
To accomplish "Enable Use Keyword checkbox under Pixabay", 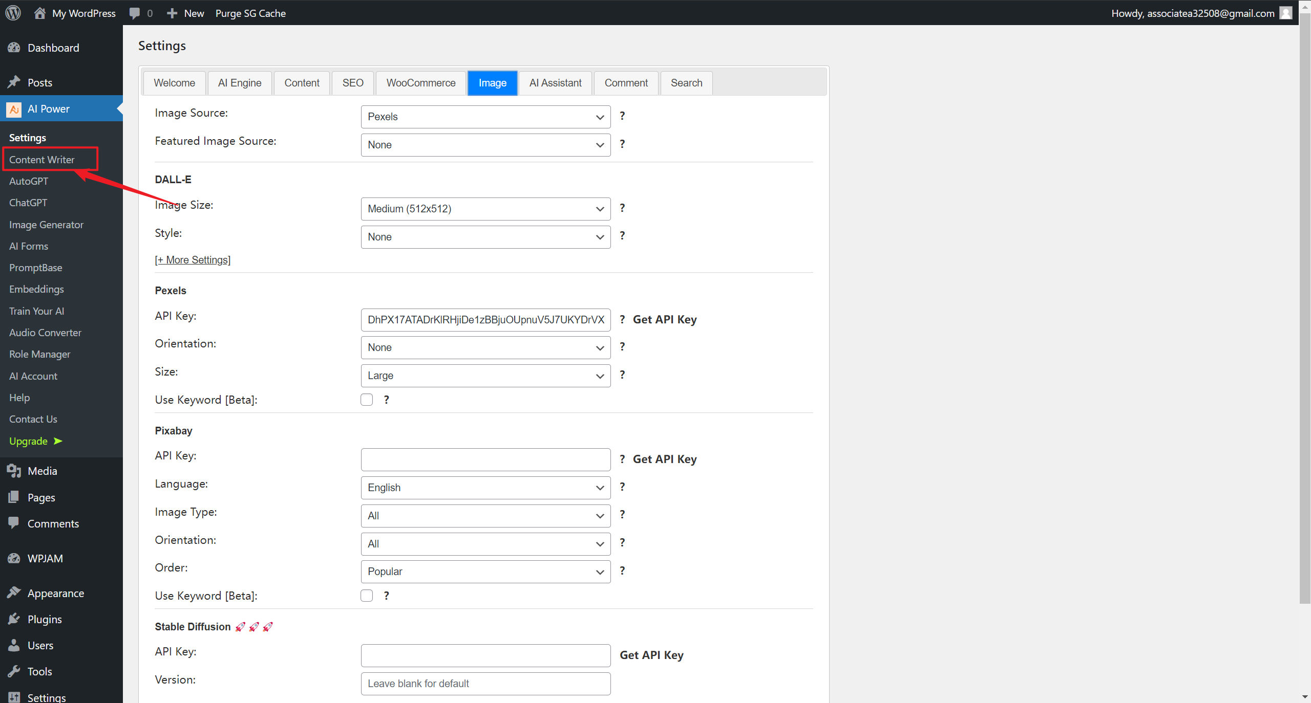I will click(x=367, y=596).
